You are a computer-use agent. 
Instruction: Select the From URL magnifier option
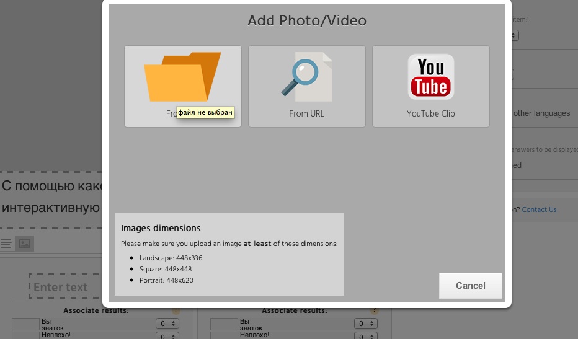click(307, 87)
